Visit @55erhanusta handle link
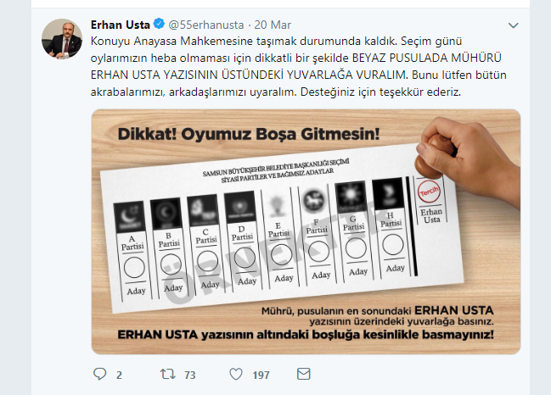 point(206,25)
